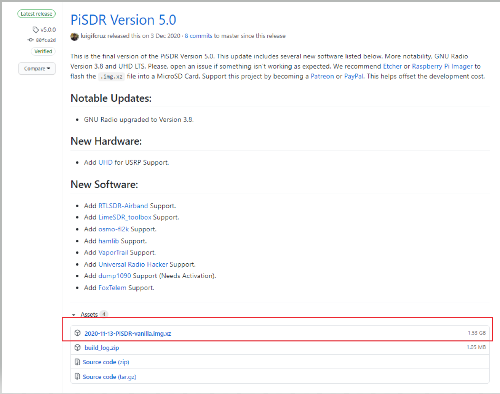This screenshot has width=500, height=394.
Task: Open the luigifcruz profile link
Action: (x=93, y=36)
